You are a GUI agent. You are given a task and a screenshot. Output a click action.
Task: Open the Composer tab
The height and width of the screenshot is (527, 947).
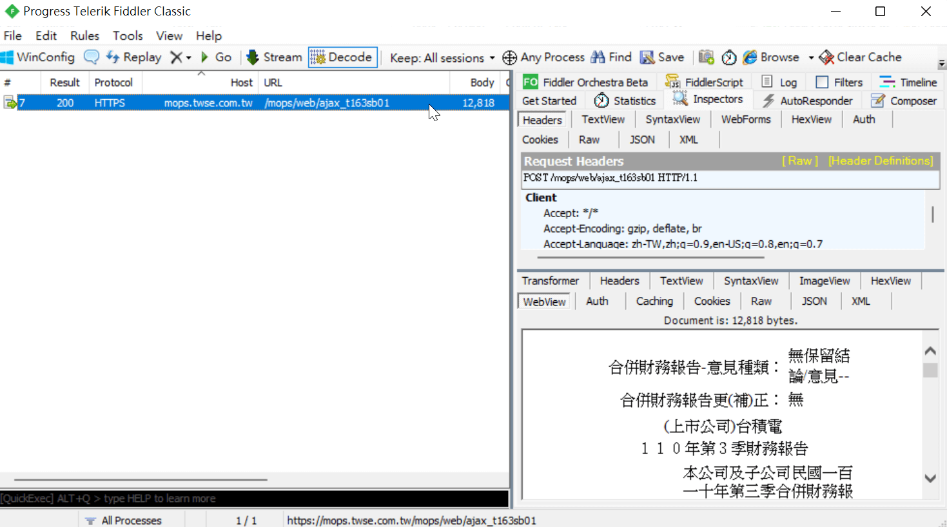[904, 101]
